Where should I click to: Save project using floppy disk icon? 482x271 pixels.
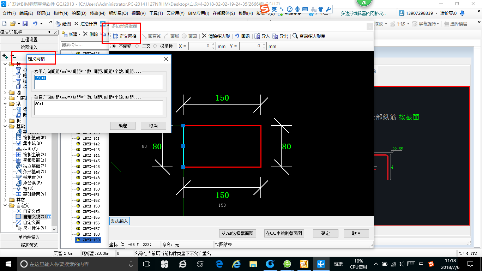pyautogui.click(x=25, y=24)
